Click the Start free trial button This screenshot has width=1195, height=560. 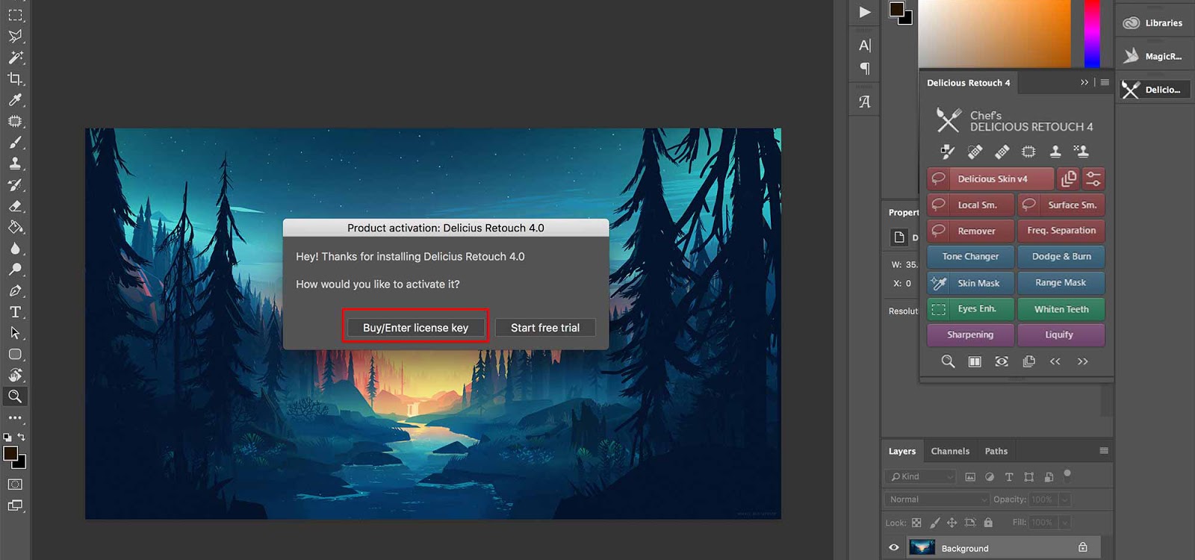point(545,328)
